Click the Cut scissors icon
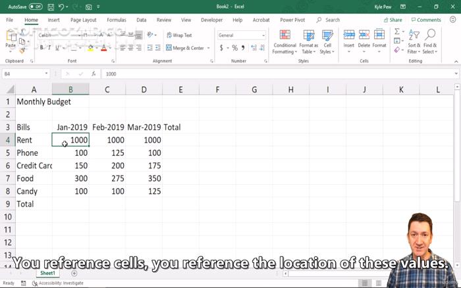The image size is (461, 288). click(x=22, y=32)
